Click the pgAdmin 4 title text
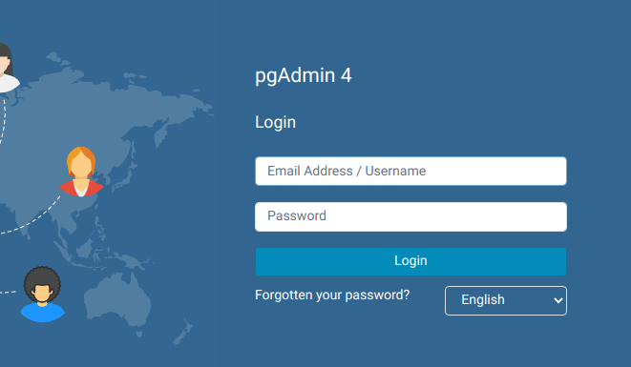This screenshot has width=631, height=367. (x=304, y=75)
